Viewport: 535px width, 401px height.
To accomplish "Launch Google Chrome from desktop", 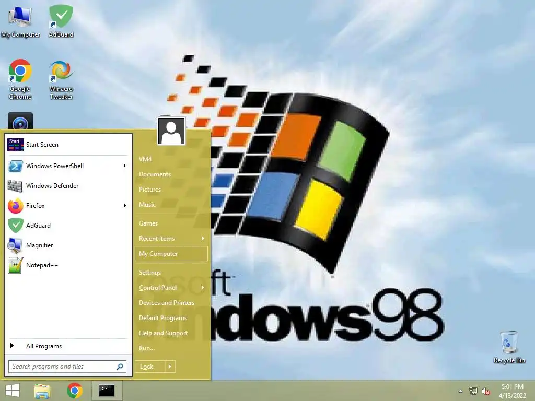I will coord(20,79).
